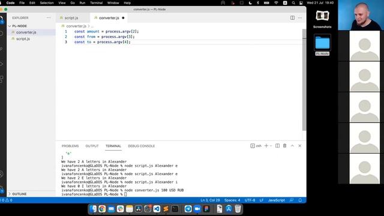Split the terminal pane
Viewport: 384px width, 216px height.
[277, 146]
